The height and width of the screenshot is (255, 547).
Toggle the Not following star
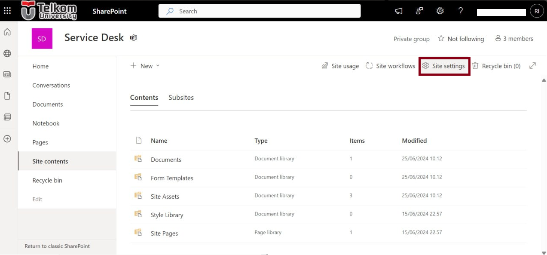click(461, 39)
